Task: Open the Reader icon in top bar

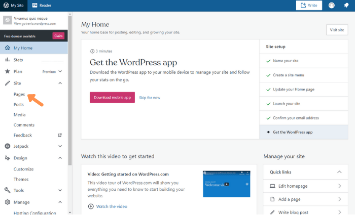Action: pyautogui.click(x=34, y=5)
